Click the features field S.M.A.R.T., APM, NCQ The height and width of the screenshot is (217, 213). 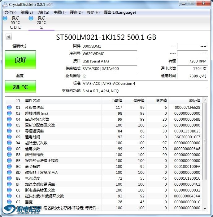pos(145,91)
